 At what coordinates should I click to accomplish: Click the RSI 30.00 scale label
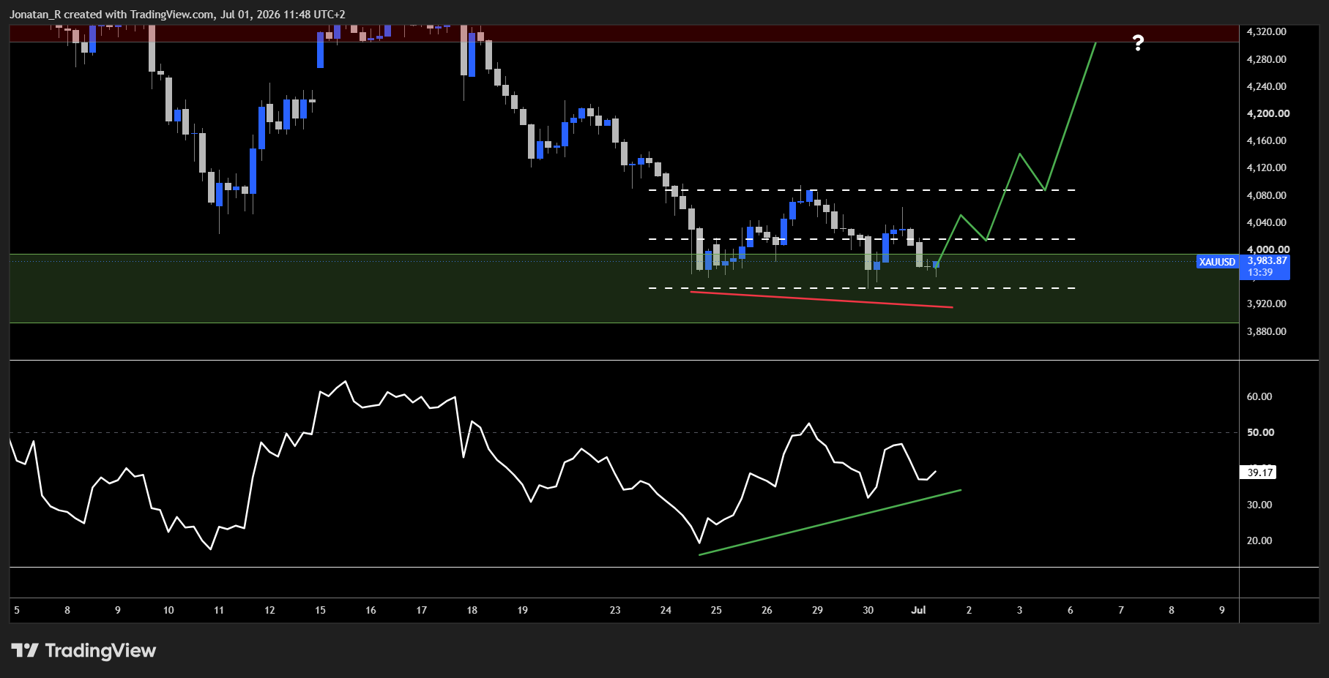1259,505
